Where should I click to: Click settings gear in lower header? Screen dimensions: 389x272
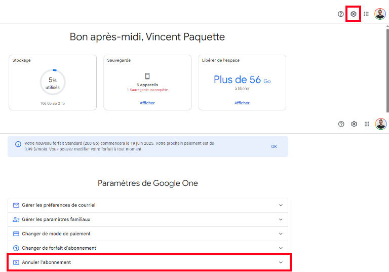coord(354,124)
